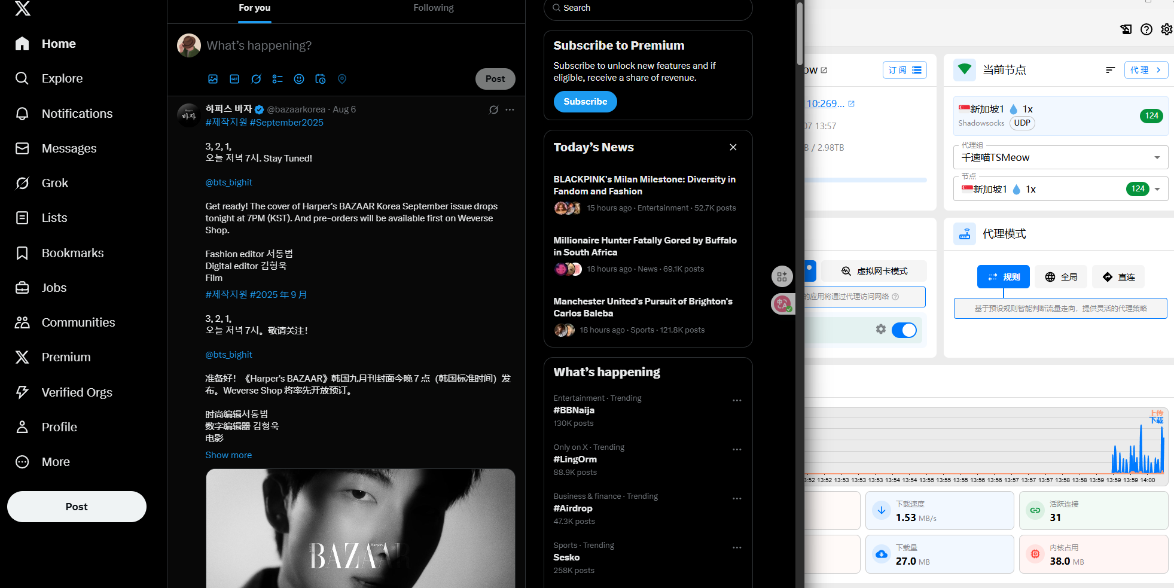Screen dimensions: 1174x588
Task: Open settings gear in proxy app header
Action: pos(1166,29)
